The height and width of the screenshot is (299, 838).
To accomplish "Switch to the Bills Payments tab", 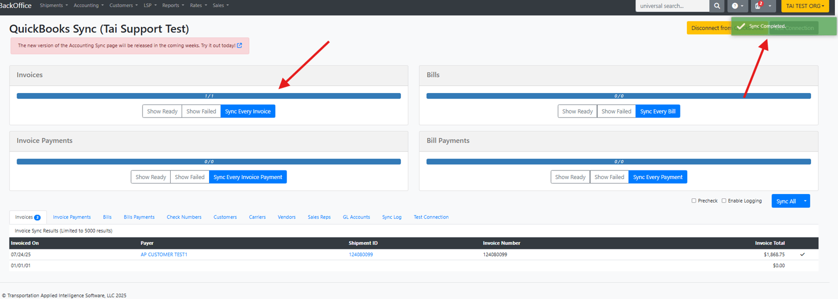I will coord(139,217).
